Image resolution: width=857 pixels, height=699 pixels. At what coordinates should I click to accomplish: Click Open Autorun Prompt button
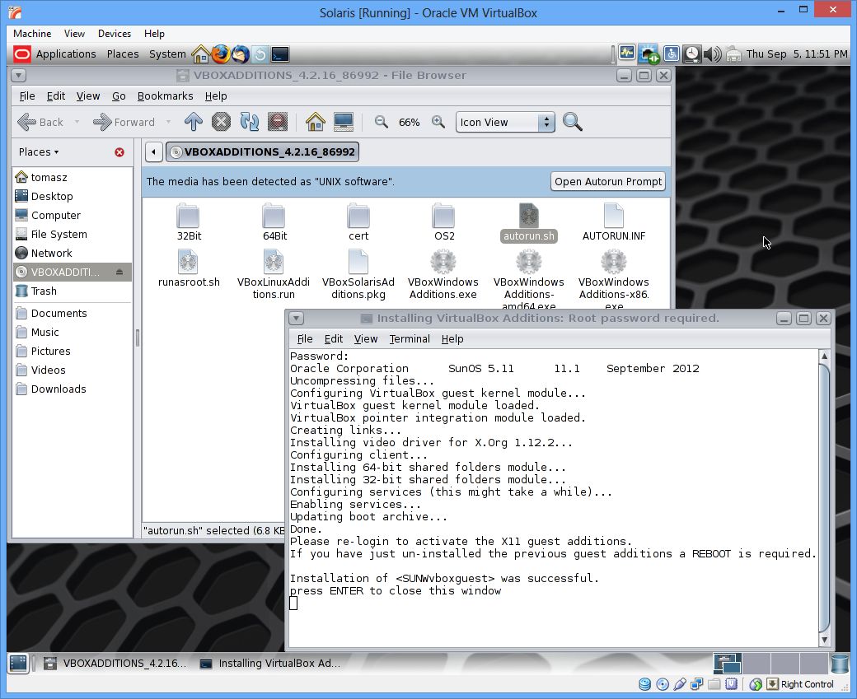[x=608, y=181]
